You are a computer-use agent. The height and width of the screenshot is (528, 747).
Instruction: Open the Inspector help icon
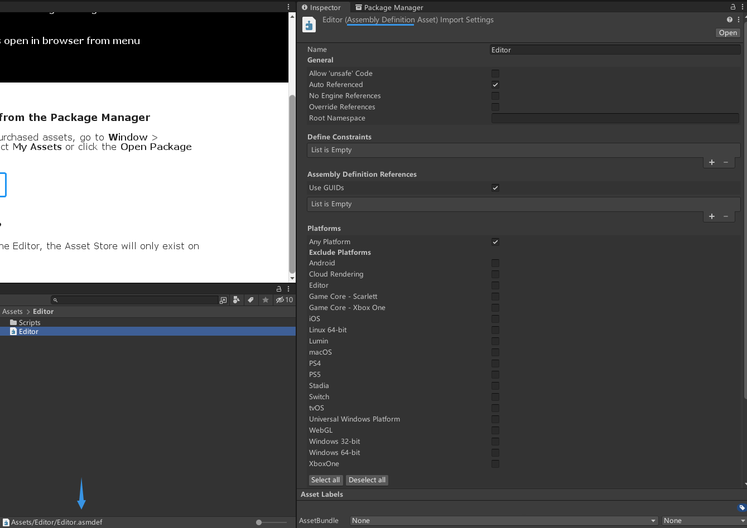[x=729, y=20]
